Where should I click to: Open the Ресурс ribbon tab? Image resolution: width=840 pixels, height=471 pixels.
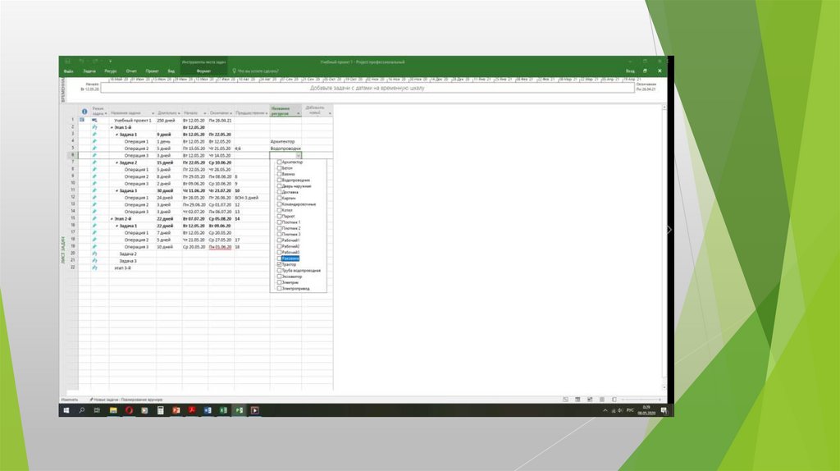pos(111,71)
